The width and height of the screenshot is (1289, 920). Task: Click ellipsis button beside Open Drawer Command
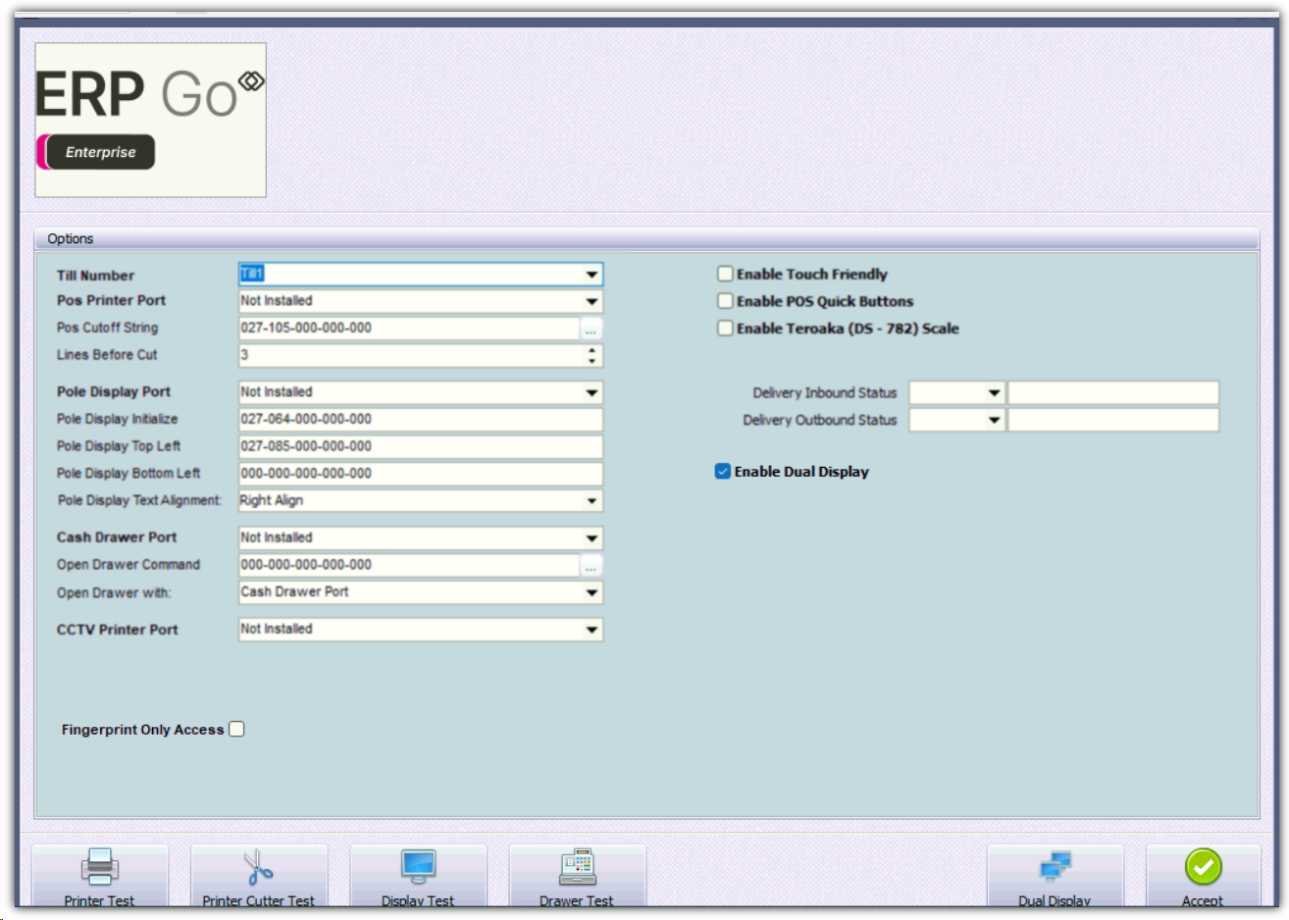point(591,566)
